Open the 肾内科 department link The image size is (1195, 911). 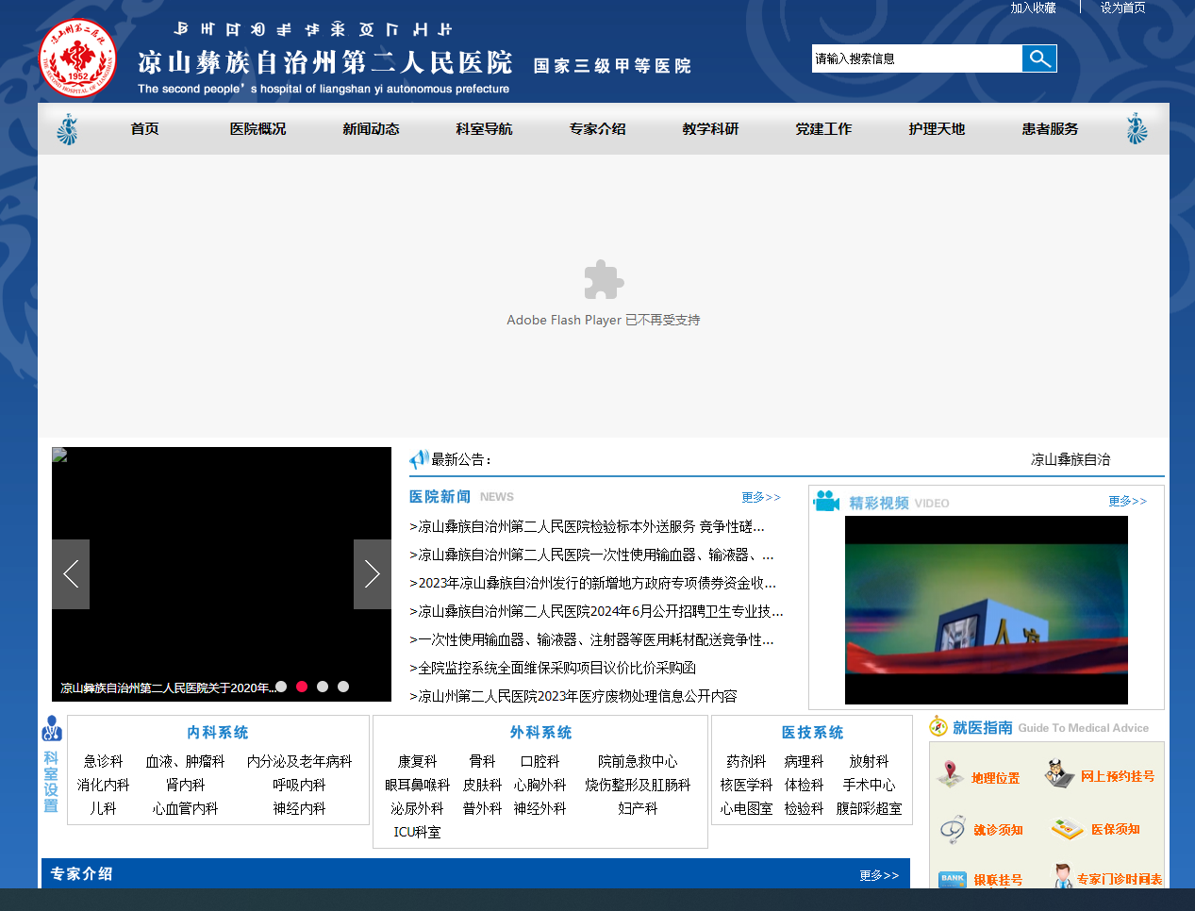[185, 785]
